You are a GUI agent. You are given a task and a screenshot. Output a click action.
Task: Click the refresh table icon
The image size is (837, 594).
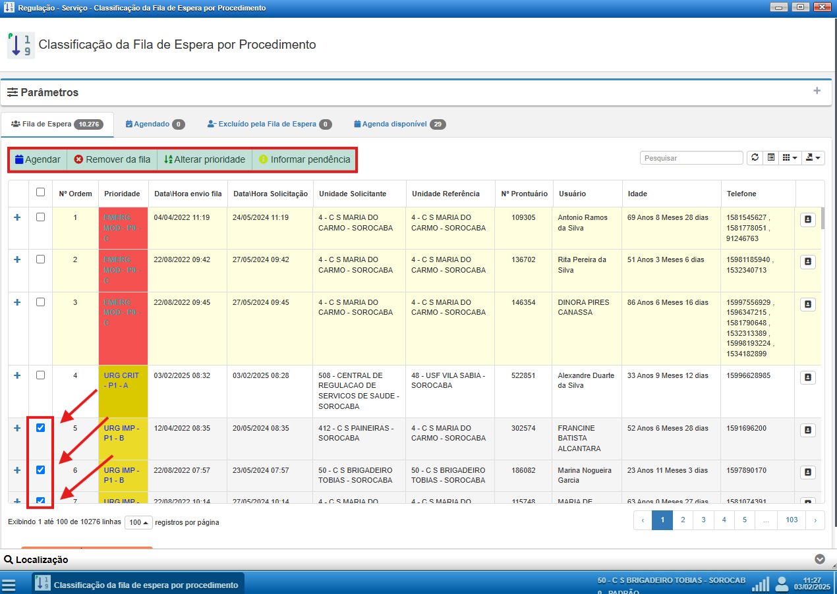click(x=755, y=158)
